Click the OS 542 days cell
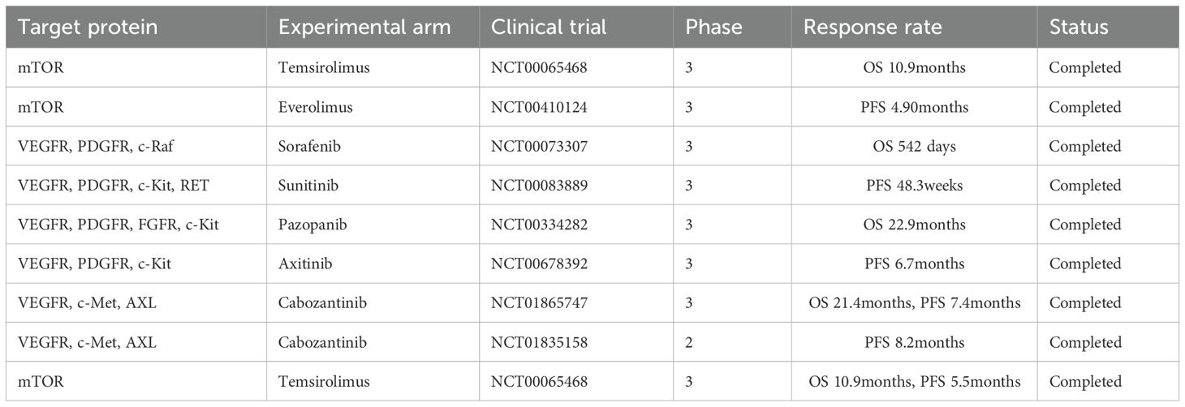The image size is (1185, 407). [914, 146]
